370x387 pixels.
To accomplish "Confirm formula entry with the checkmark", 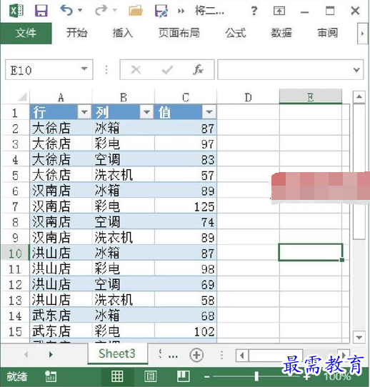I will pyautogui.click(x=167, y=70).
